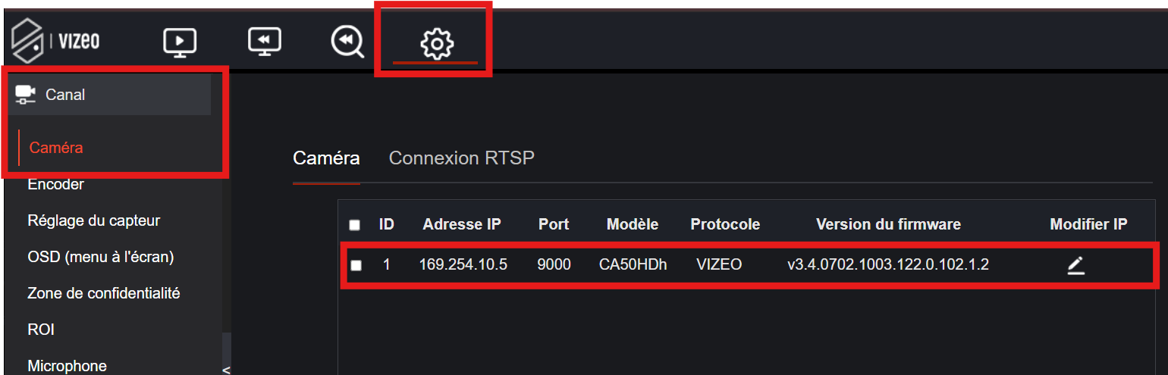This screenshot has height=375, width=1168.
Task: Click the pencil icon to modify IP
Action: coord(1075,265)
